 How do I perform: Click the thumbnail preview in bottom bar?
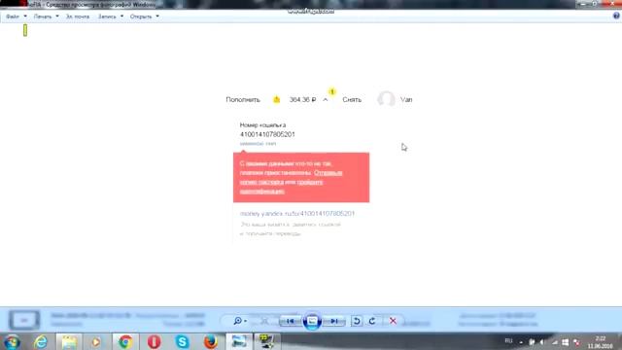pos(24,320)
